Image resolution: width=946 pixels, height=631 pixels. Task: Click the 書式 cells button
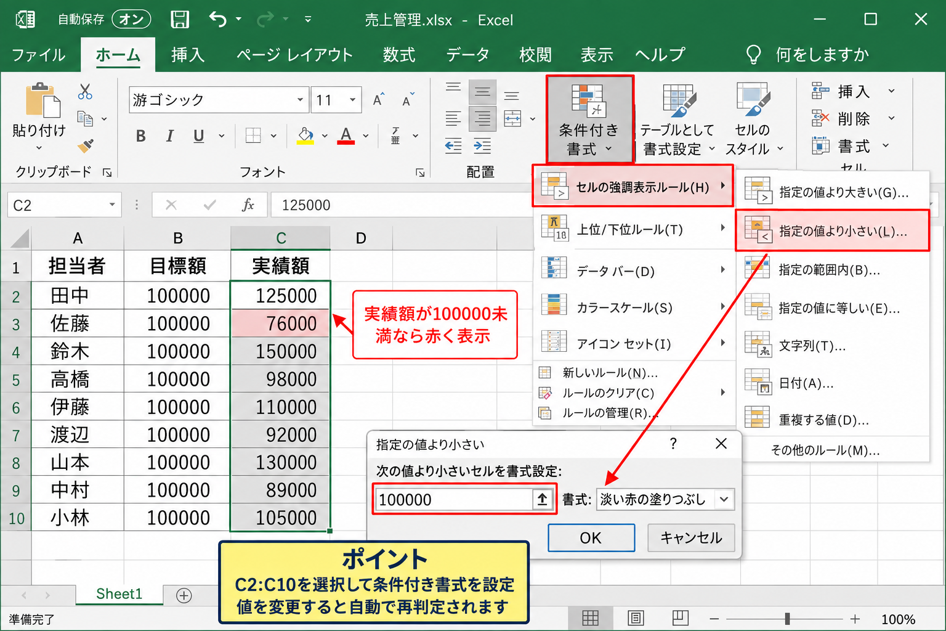pos(851,146)
